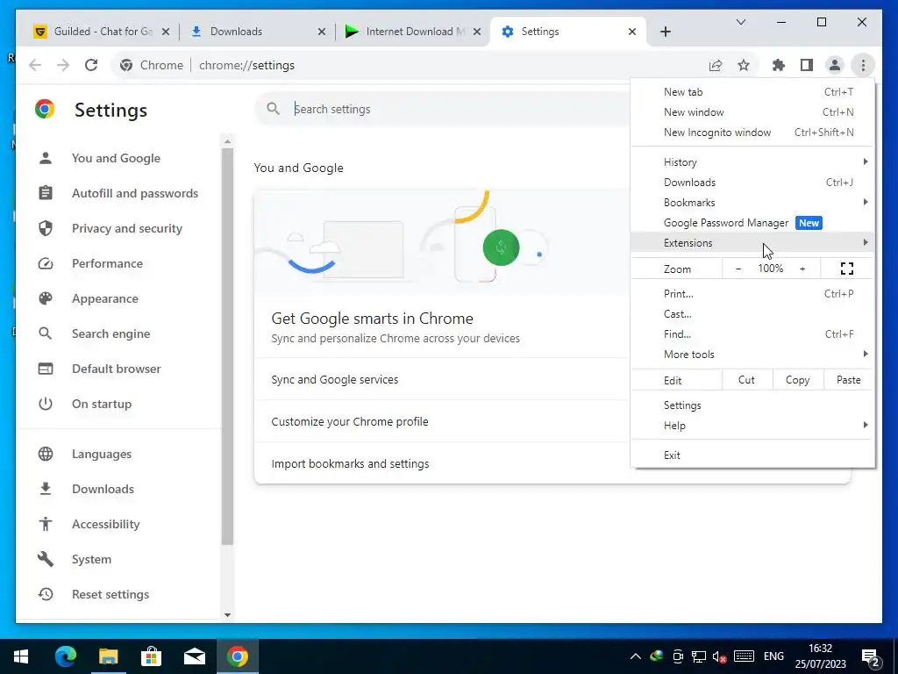Select Default browser in sidebar

point(118,369)
